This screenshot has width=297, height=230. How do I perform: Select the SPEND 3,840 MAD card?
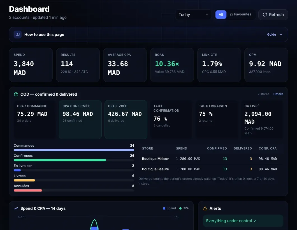(x=31, y=65)
